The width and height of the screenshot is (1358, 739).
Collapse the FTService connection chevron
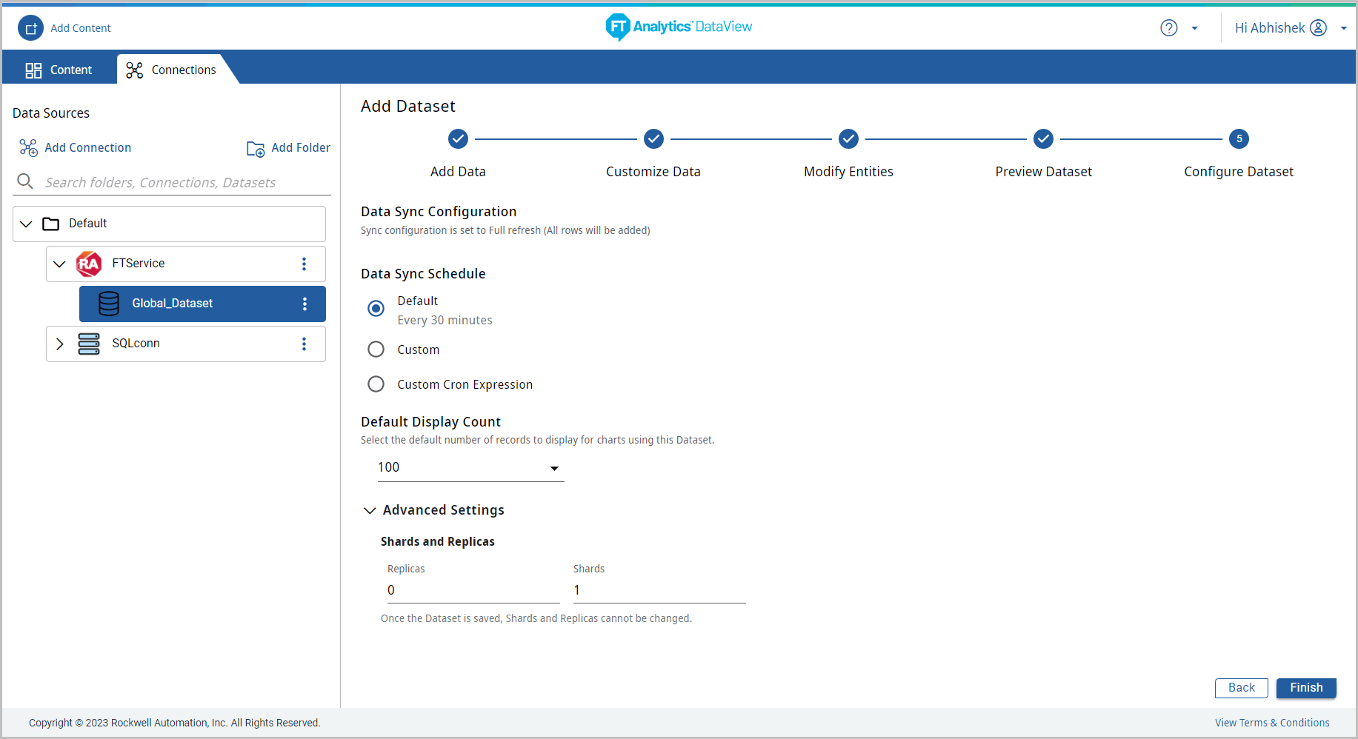point(59,264)
